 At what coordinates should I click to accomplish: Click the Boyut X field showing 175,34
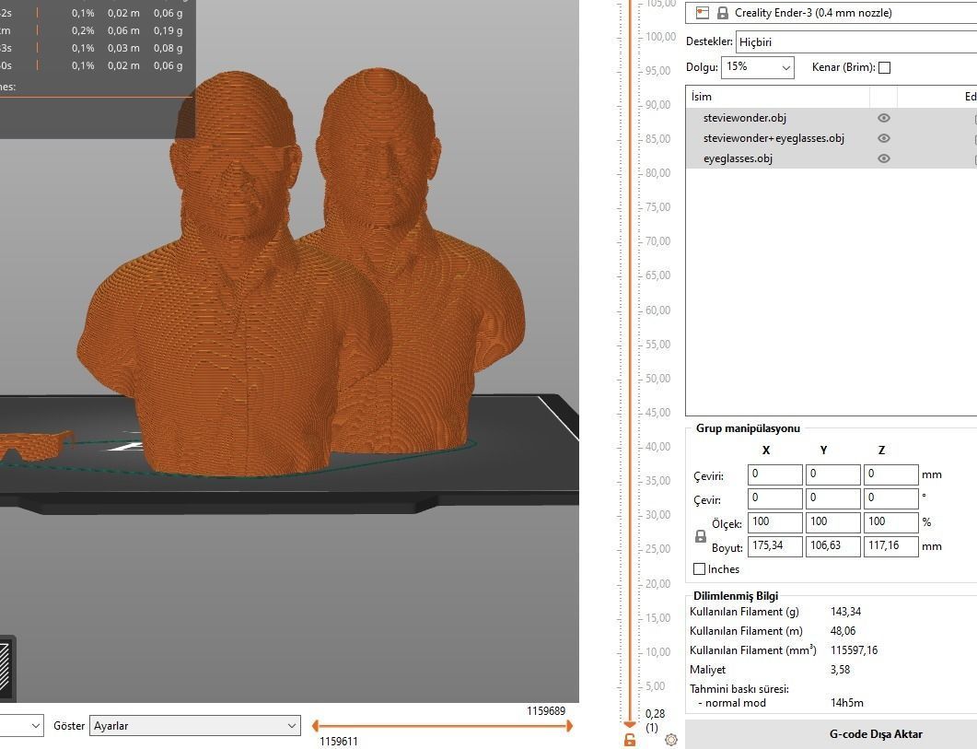click(x=775, y=546)
